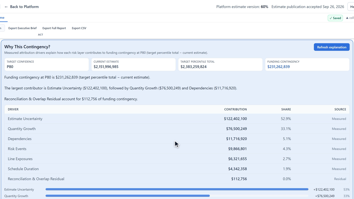This screenshot has width=354, height=199.
Task: Click the 33.1% share cell
Action: pyautogui.click(x=286, y=129)
